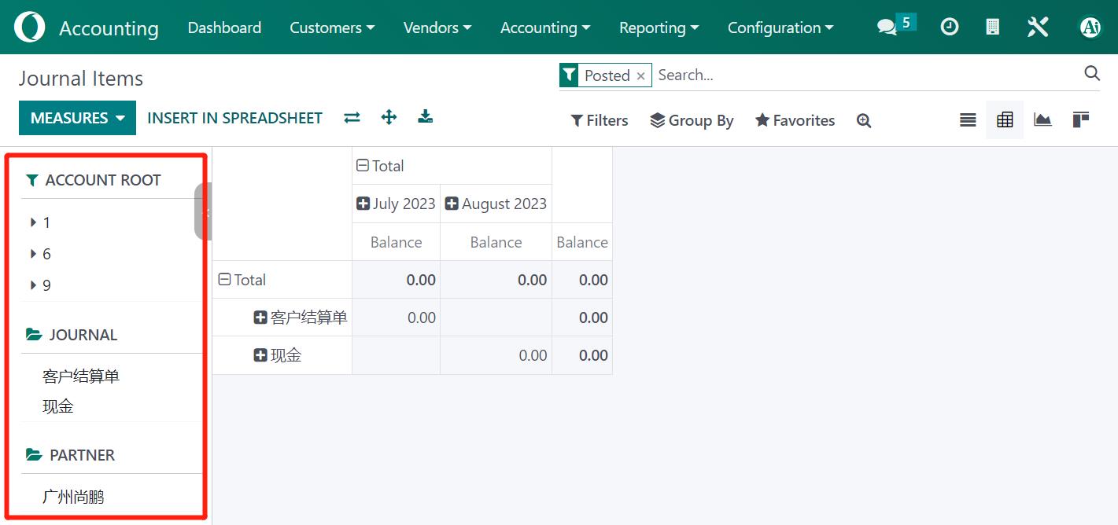This screenshot has height=525, width=1118.
Task: Open the Reporting menu
Action: point(659,28)
